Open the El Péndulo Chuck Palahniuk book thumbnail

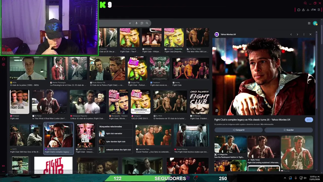200,102
